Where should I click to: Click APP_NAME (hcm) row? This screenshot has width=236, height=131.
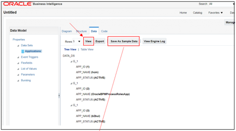87,72
